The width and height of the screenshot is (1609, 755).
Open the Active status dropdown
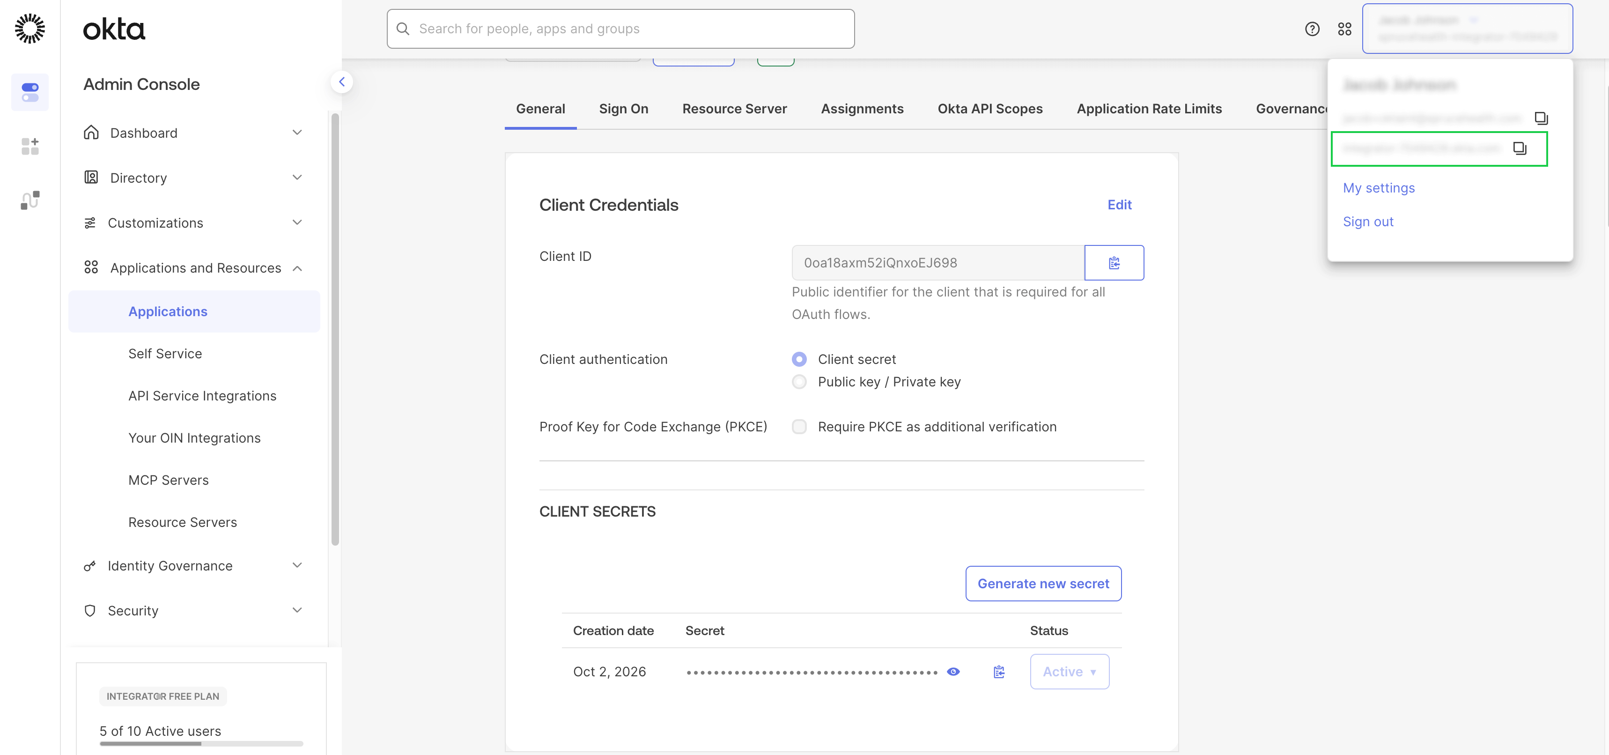[1070, 671]
